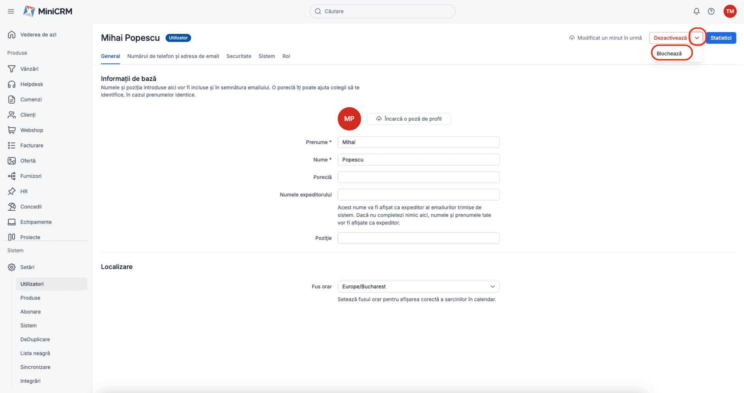Open the hamburger menu icon

click(11, 11)
